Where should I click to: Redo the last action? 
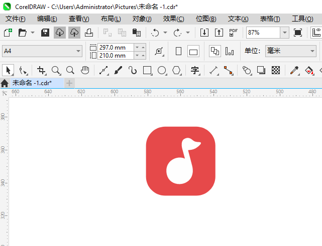point(177,33)
